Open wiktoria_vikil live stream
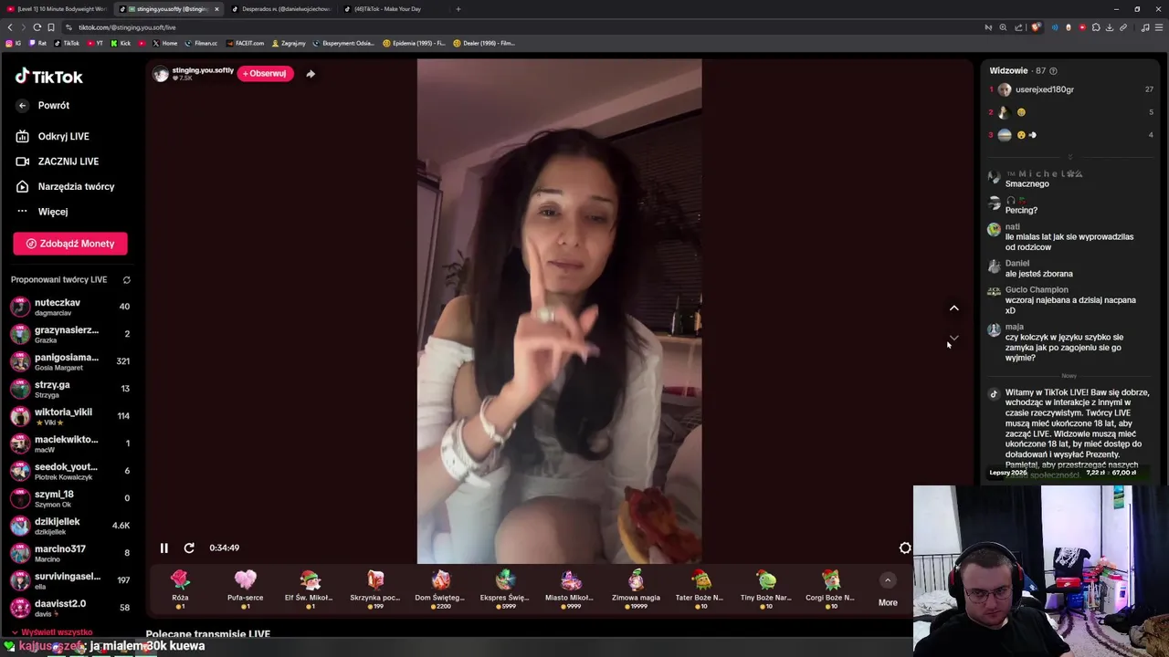 click(x=70, y=416)
